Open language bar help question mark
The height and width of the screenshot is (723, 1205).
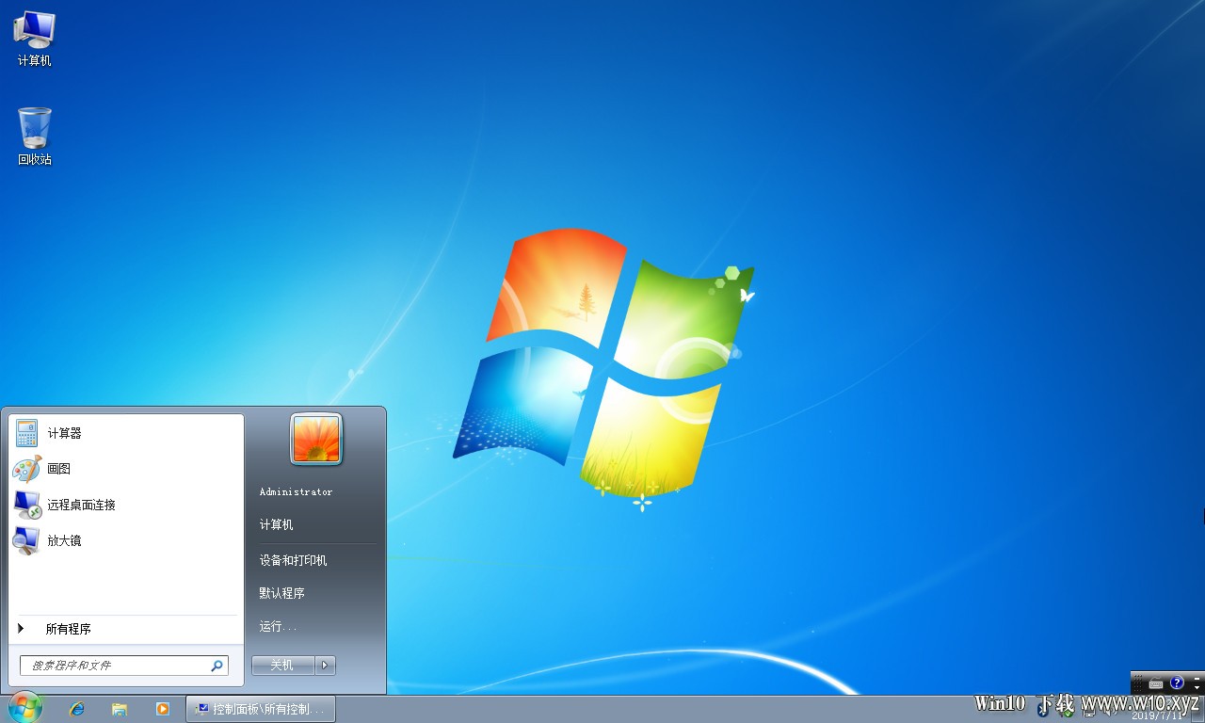tap(1177, 683)
